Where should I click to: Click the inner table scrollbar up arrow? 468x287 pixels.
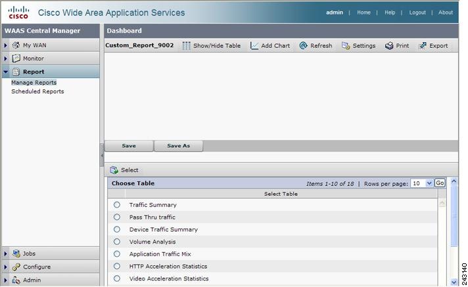442,203
